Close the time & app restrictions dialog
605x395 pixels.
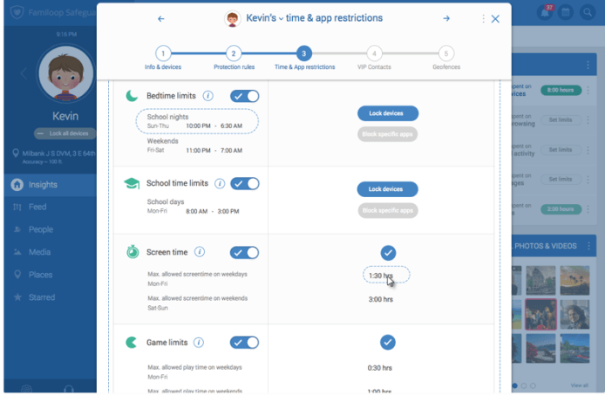pos(495,18)
